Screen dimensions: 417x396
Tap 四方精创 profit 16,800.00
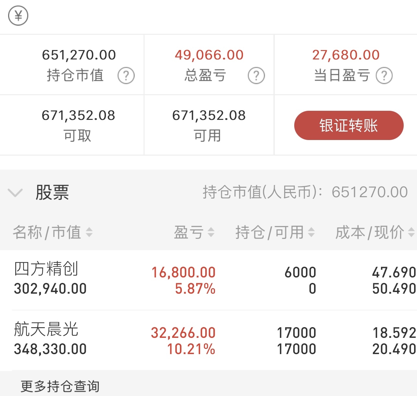tap(183, 272)
